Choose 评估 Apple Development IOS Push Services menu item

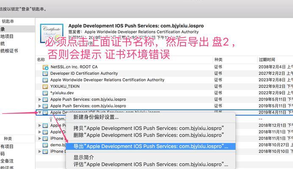pyautogui.click(x=151, y=164)
